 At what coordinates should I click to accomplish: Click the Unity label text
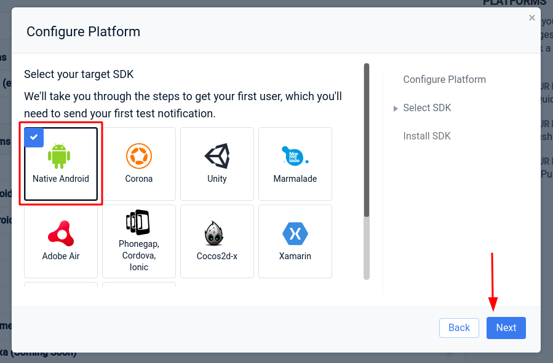click(x=217, y=179)
